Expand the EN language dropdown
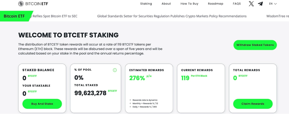Viewport: 289px width, 114px height. coord(273,4)
